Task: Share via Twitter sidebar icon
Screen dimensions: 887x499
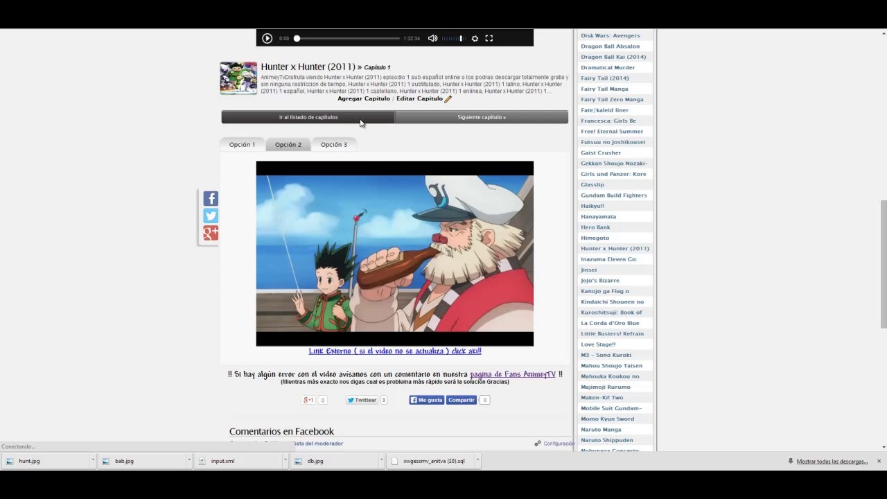Action: pos(211,216)
